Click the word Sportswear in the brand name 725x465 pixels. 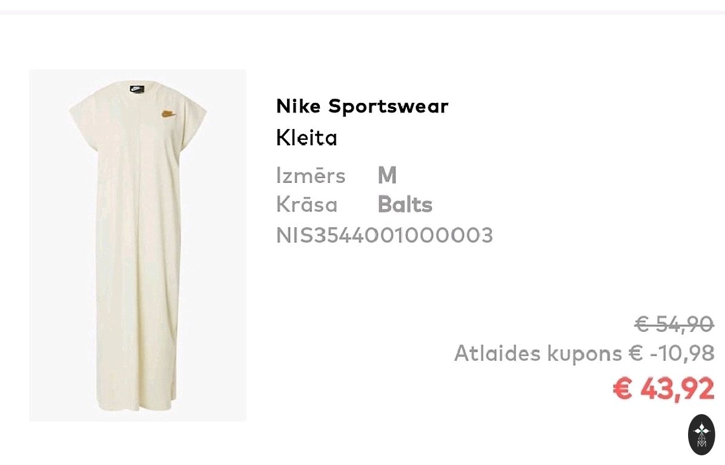[x=388, y=107]
